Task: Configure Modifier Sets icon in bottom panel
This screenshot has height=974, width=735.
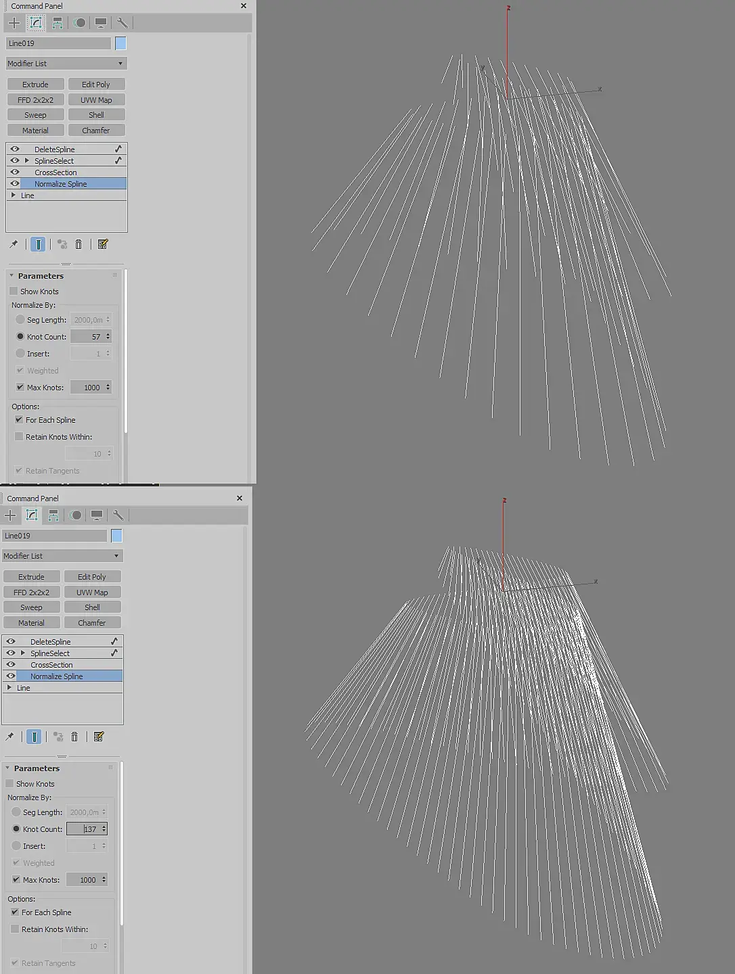Action: [x=99, y=737]
